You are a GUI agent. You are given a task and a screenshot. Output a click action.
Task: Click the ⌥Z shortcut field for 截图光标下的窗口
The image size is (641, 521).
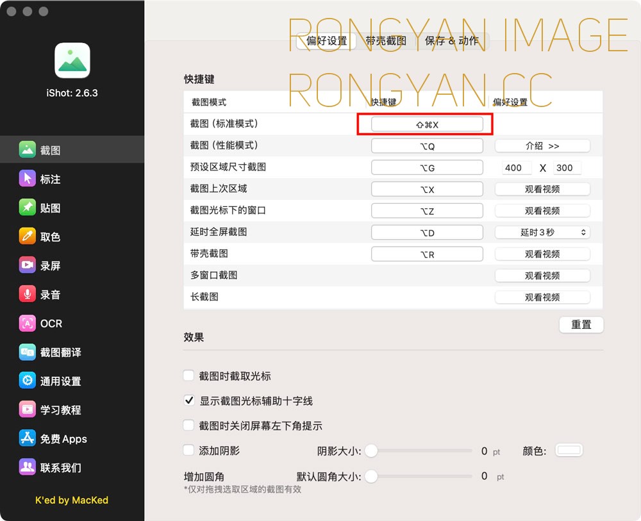point(427,211)
